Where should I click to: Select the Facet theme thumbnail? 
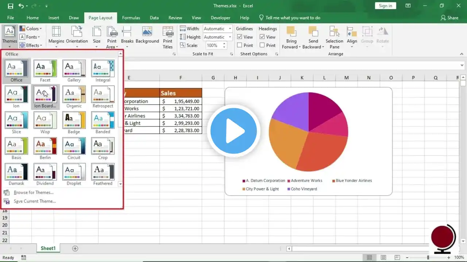coord(45,71)
